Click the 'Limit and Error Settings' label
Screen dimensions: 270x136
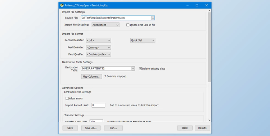(x=78, y=92)
